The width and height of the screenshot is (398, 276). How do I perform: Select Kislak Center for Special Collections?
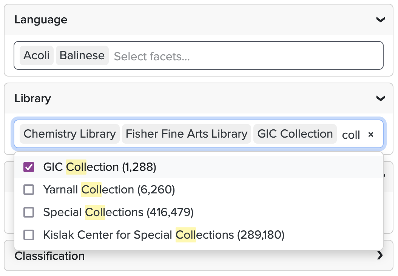pos(29,235)
